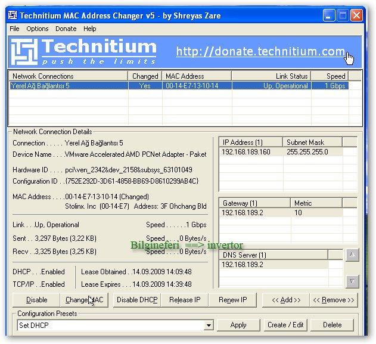Apply the selected configuration preset
This screenshot has width=376, height=344.
[x=238, y=325]
